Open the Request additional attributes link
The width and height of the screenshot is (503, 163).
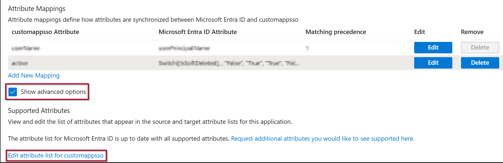[323, 139]
